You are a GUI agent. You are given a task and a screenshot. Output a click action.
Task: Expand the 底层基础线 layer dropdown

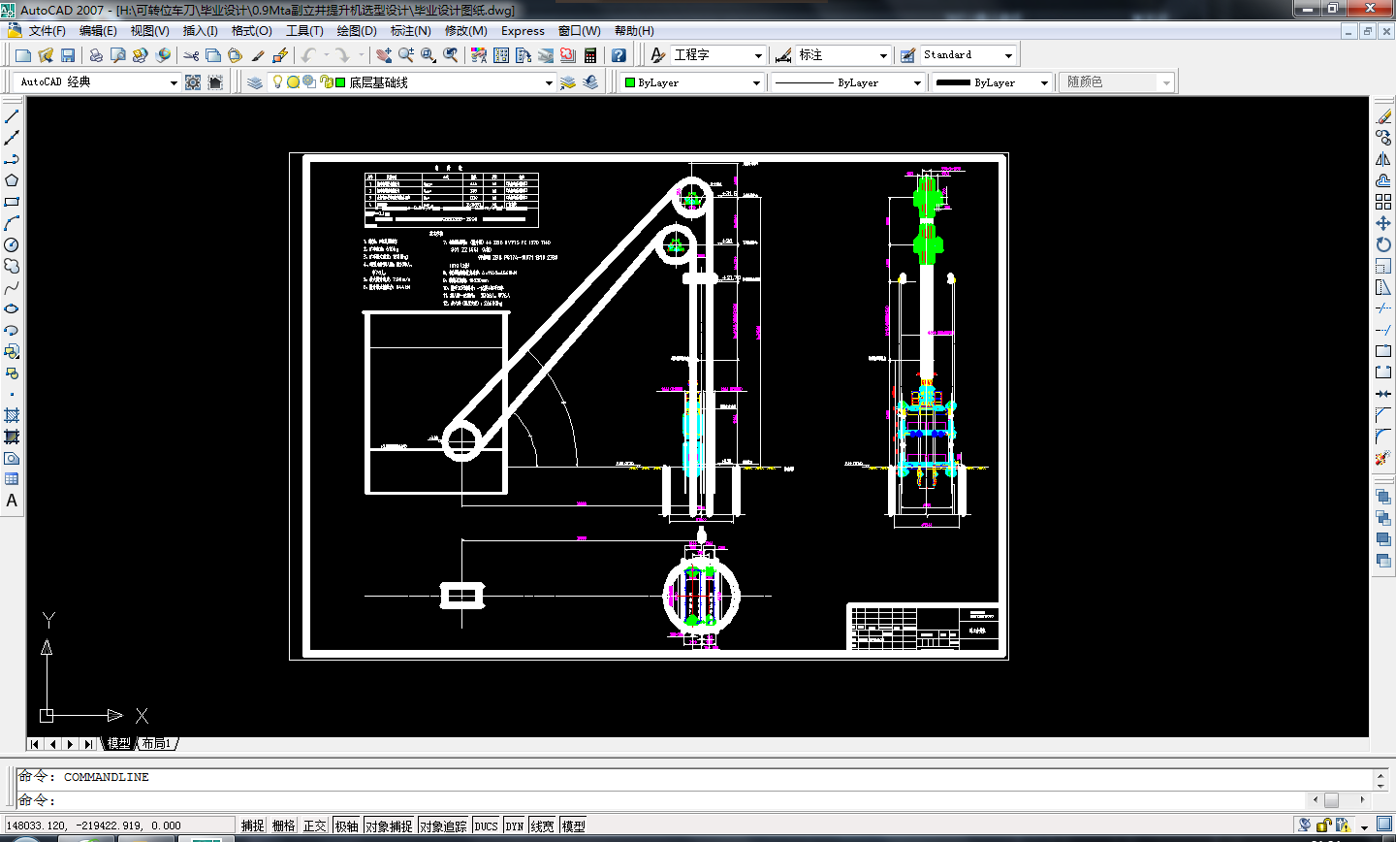coord(549,82)
